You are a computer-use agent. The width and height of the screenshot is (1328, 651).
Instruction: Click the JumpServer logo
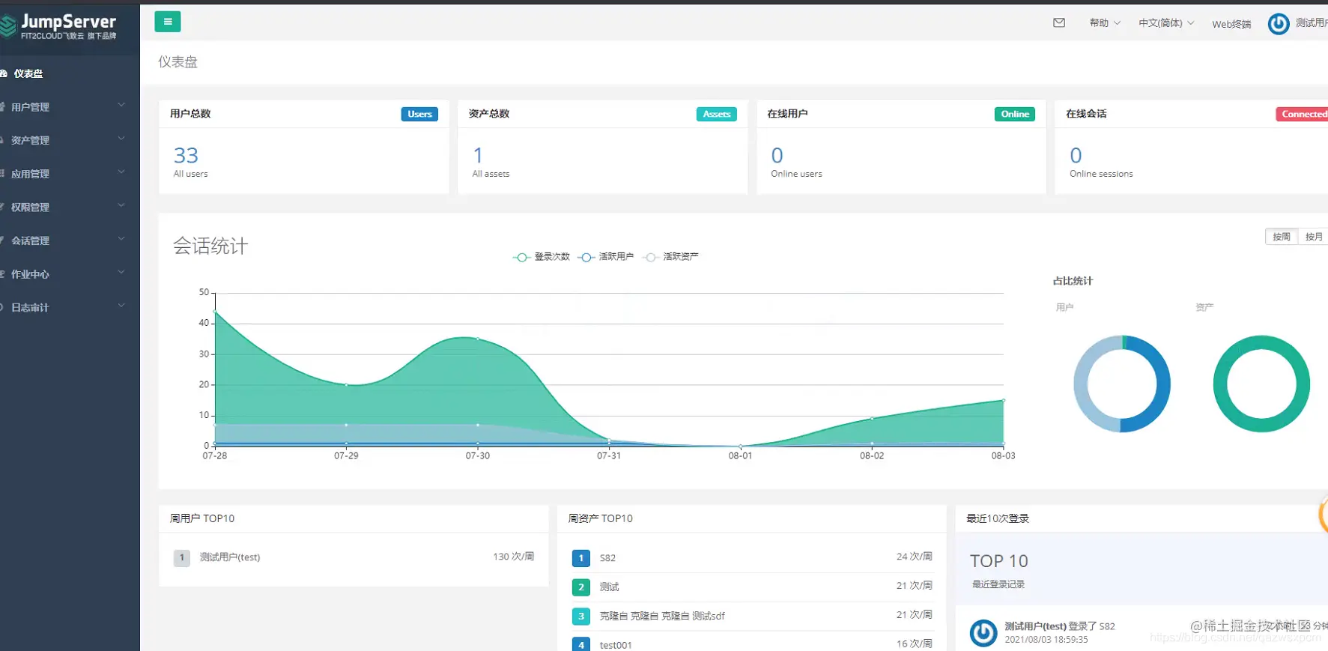point(60,26)
